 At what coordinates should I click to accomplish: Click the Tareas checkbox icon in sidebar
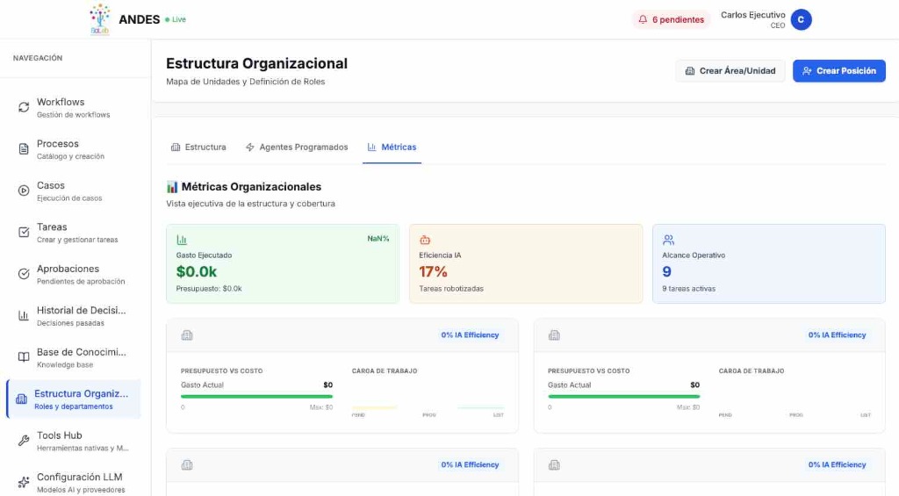point(24,233)
